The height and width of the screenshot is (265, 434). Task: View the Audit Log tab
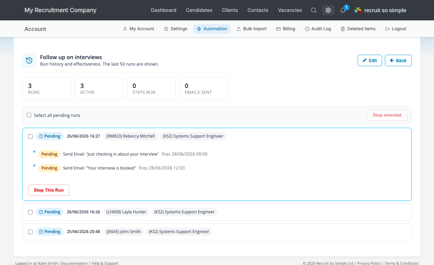pyautogui.click(x=318, y=29)
